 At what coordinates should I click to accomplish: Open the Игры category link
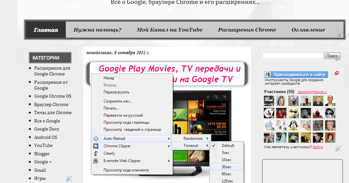[x=40, y=178]
